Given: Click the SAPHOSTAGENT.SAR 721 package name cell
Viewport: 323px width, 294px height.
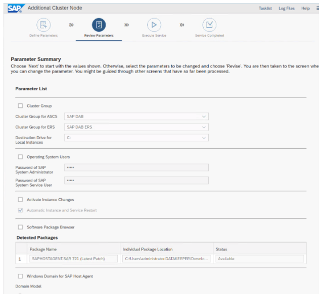Looking at the screenshot, I should 73,259.
